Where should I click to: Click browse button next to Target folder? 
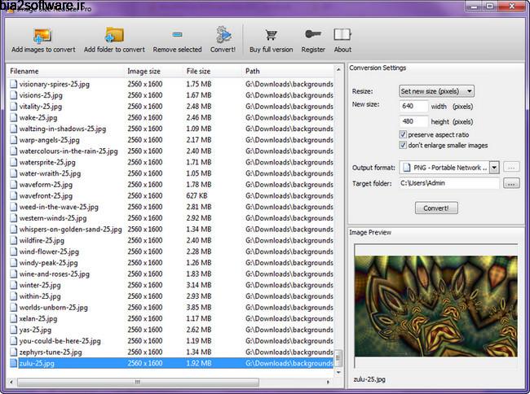click(511, 183)
